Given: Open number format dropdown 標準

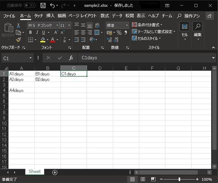Looking at the screenshot, I should 127,26.
